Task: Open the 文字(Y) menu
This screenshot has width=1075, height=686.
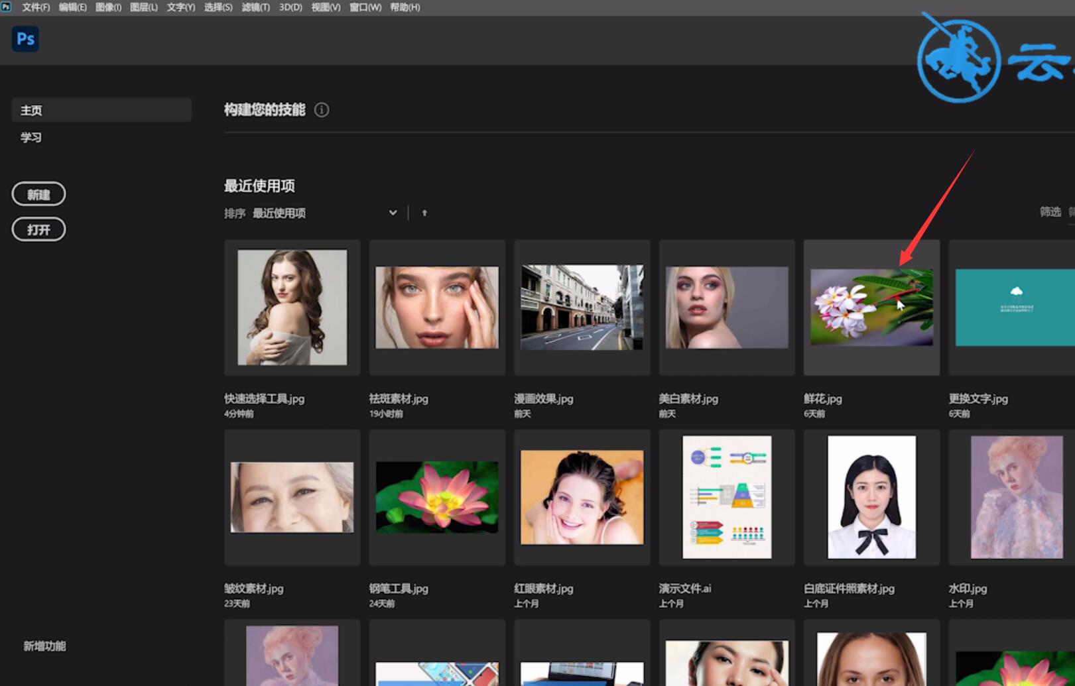Action: [x=180, y=7]
